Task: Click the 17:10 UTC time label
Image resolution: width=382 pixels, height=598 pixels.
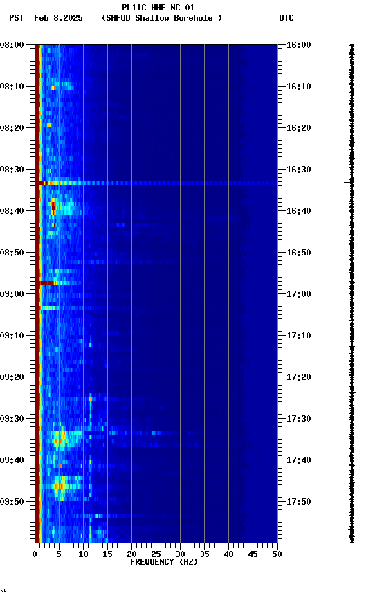Action: (299, 336)
